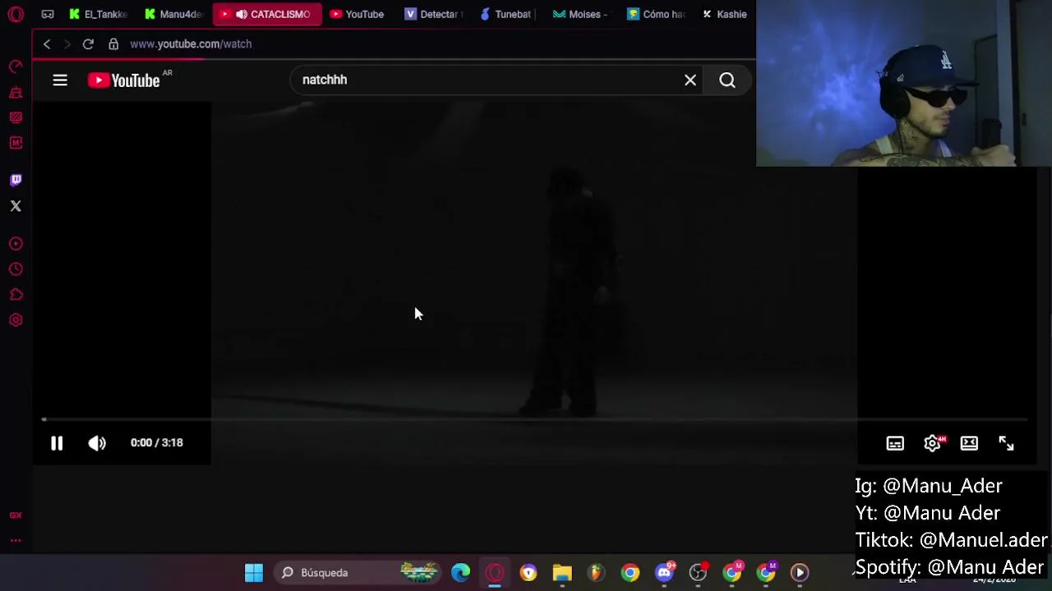Image resolution: width=1052 pixels, height=591 pixels.
Task: Pause the playing video
Action: [57, 443]
